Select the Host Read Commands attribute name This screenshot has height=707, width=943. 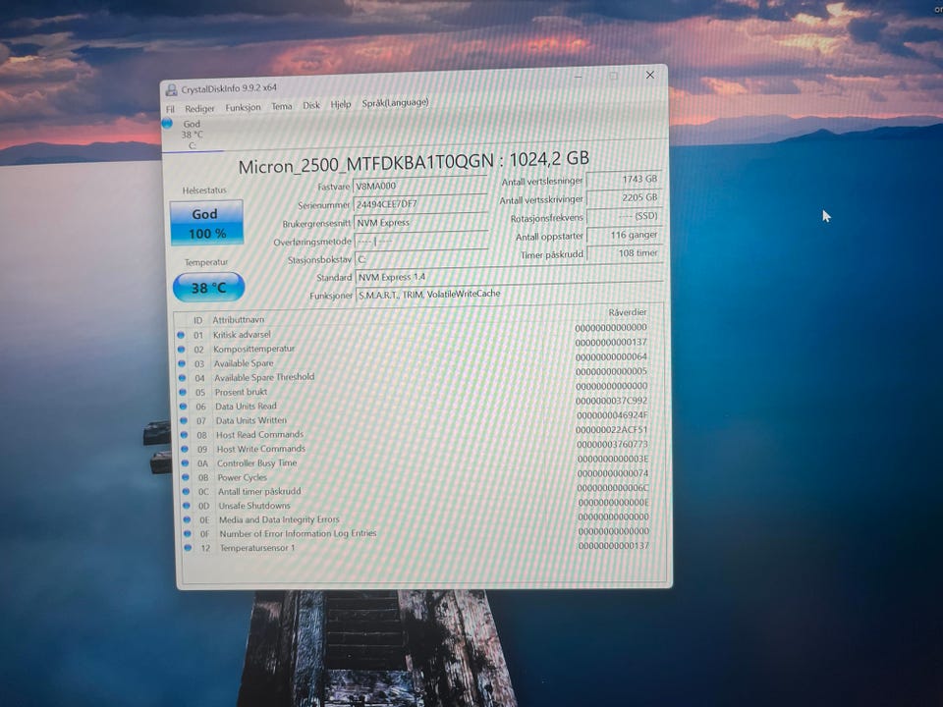click(259, 434)
